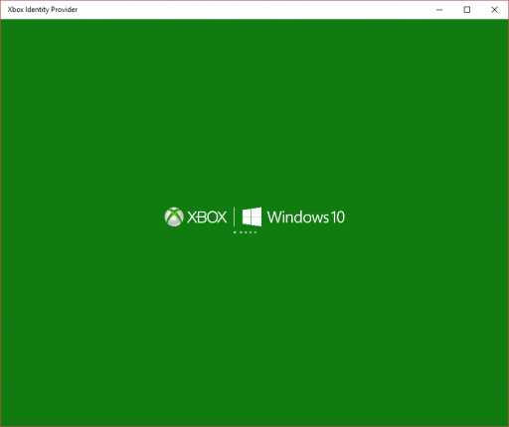
Task: Click the Windows flag logo
Action: pos(252,216)
